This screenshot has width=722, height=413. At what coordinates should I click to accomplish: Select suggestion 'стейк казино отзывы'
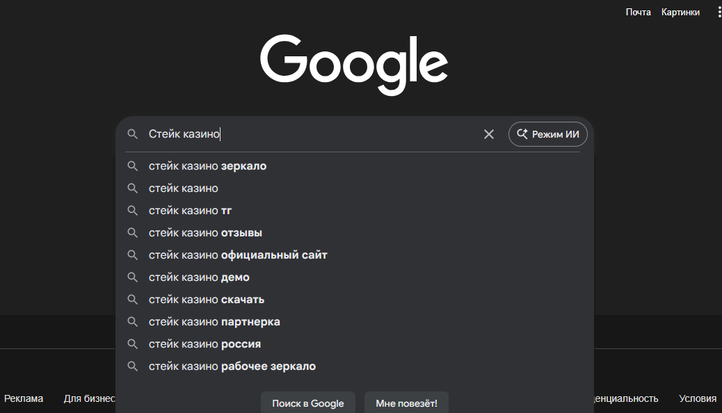tap(205, 232)
